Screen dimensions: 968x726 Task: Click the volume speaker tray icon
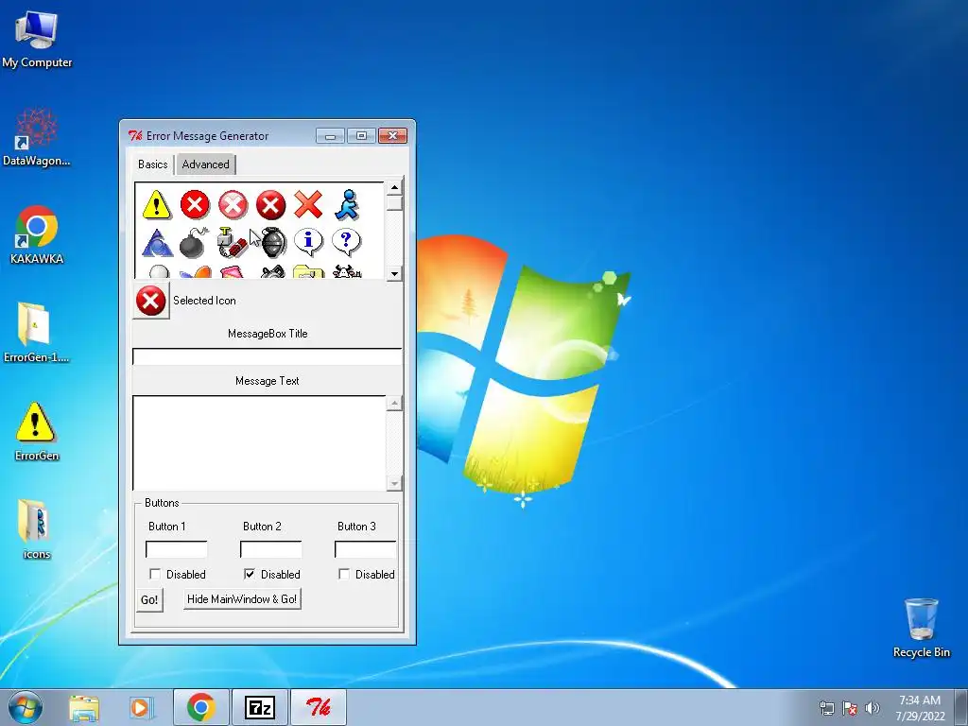(x=873, y=708)
